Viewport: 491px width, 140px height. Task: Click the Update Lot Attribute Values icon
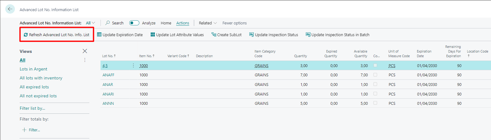point(153,35)
